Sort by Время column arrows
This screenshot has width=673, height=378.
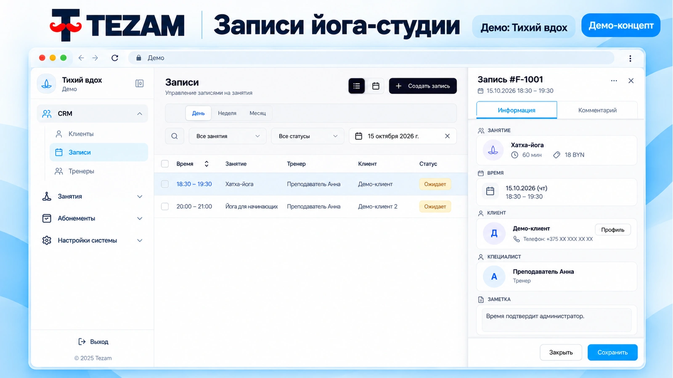(207, 164)
